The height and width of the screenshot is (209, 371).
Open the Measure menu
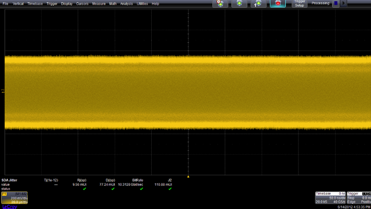(99, 4)
